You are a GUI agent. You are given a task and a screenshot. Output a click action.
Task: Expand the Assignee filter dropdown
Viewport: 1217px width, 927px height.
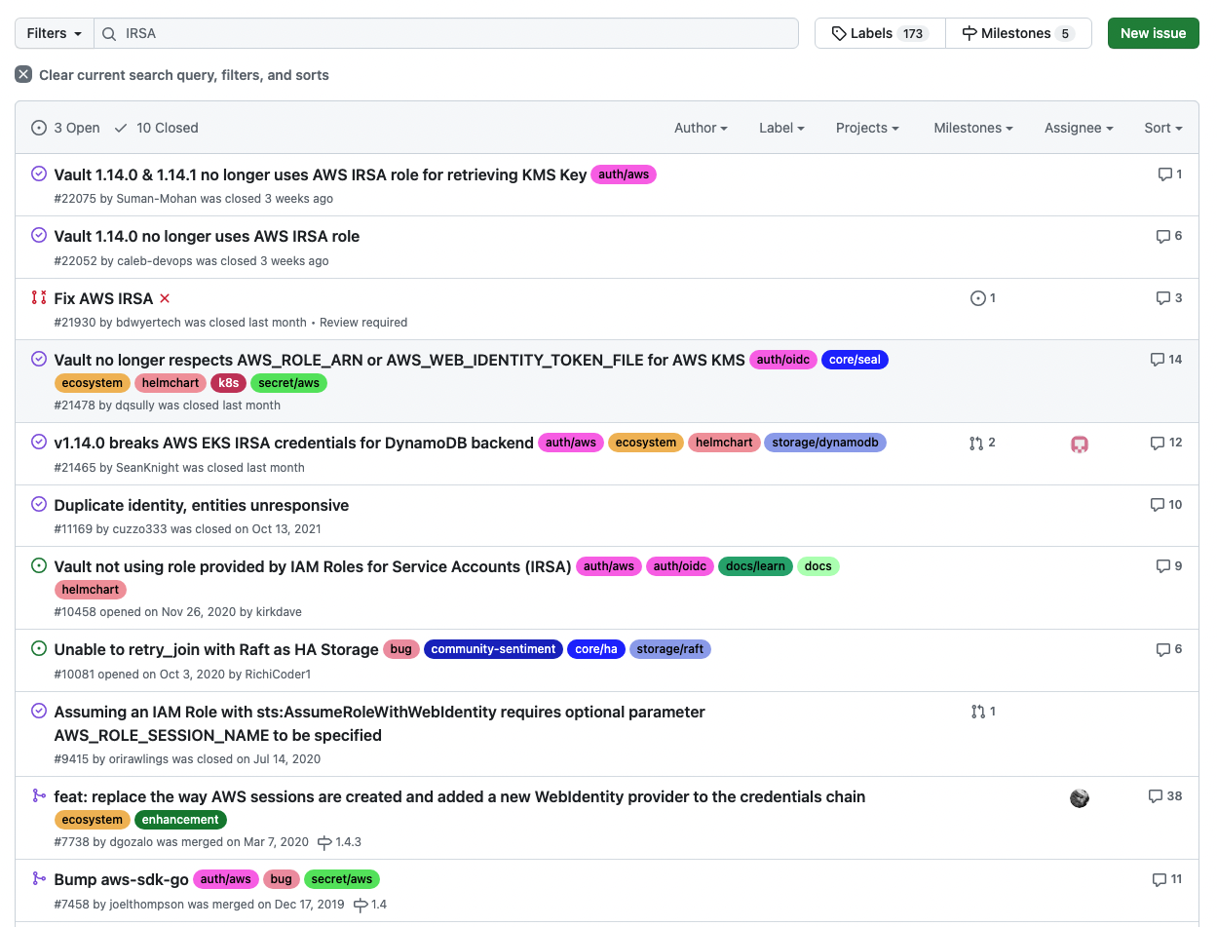[1079, 128]
